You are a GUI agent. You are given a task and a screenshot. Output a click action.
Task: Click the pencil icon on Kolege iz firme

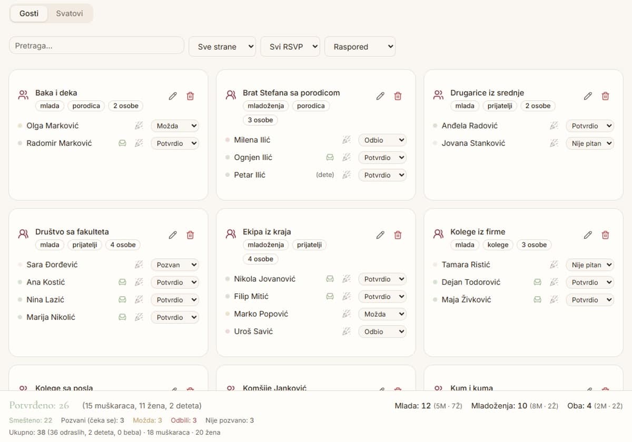point(588,235)
